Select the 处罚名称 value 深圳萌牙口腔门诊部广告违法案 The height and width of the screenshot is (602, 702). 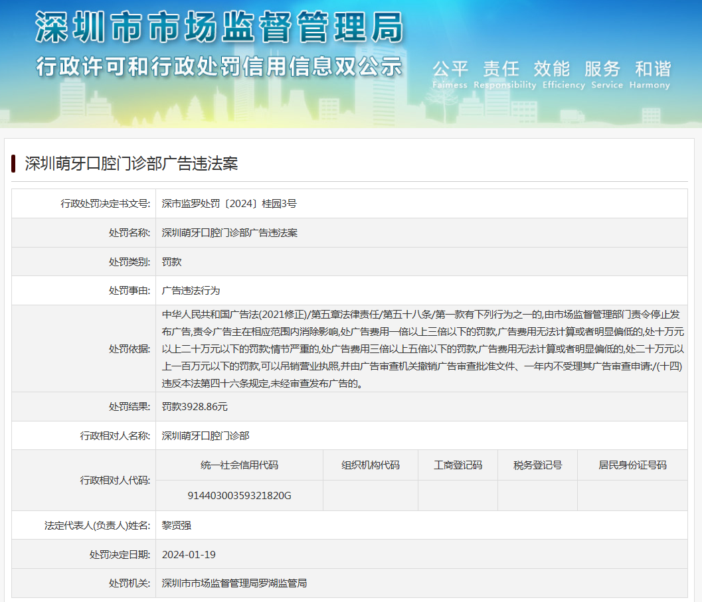coord(229,233)
